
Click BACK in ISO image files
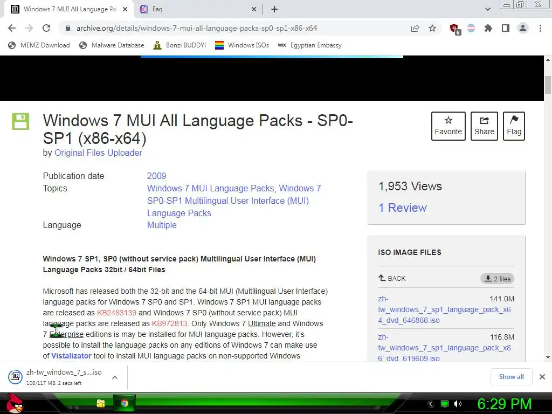(x=392, y=279)
